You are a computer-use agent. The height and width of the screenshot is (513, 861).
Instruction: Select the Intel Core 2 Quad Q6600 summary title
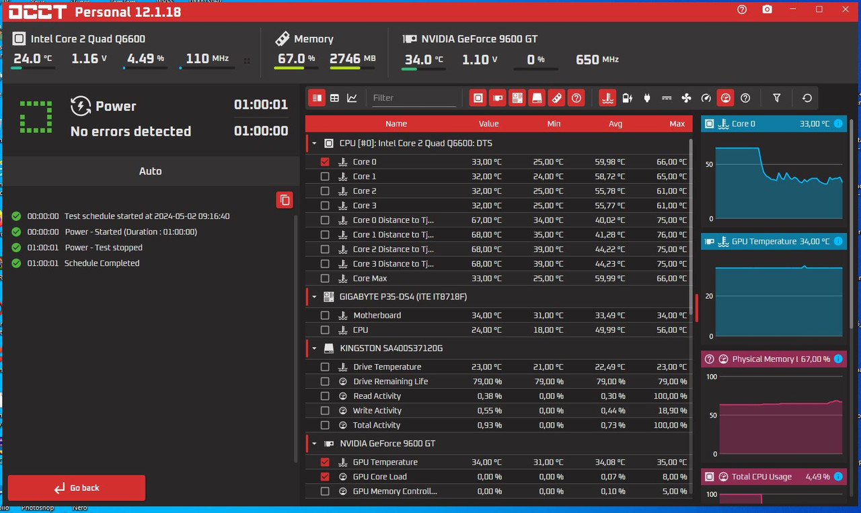click(x=87, y=39)
